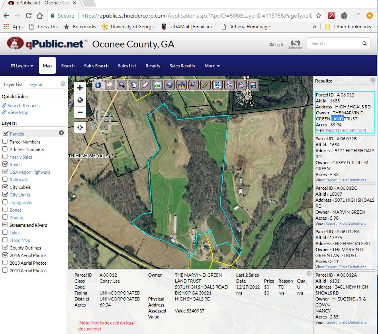The width and height of the screenshot is (378, 334).
Task: Click the Log In link
Action: click(277, 45)
